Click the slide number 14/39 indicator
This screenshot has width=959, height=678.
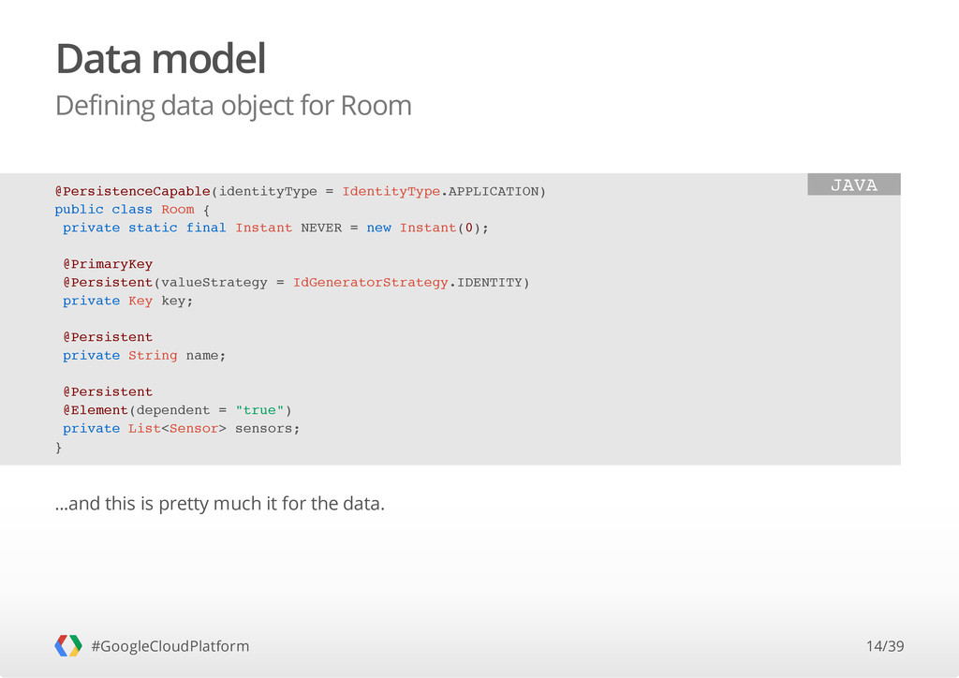click(x=885, y=646)
